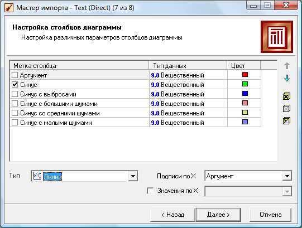Click the uncheck all columns icon
Screen dimensions: 302x228
tap(286, 109)
